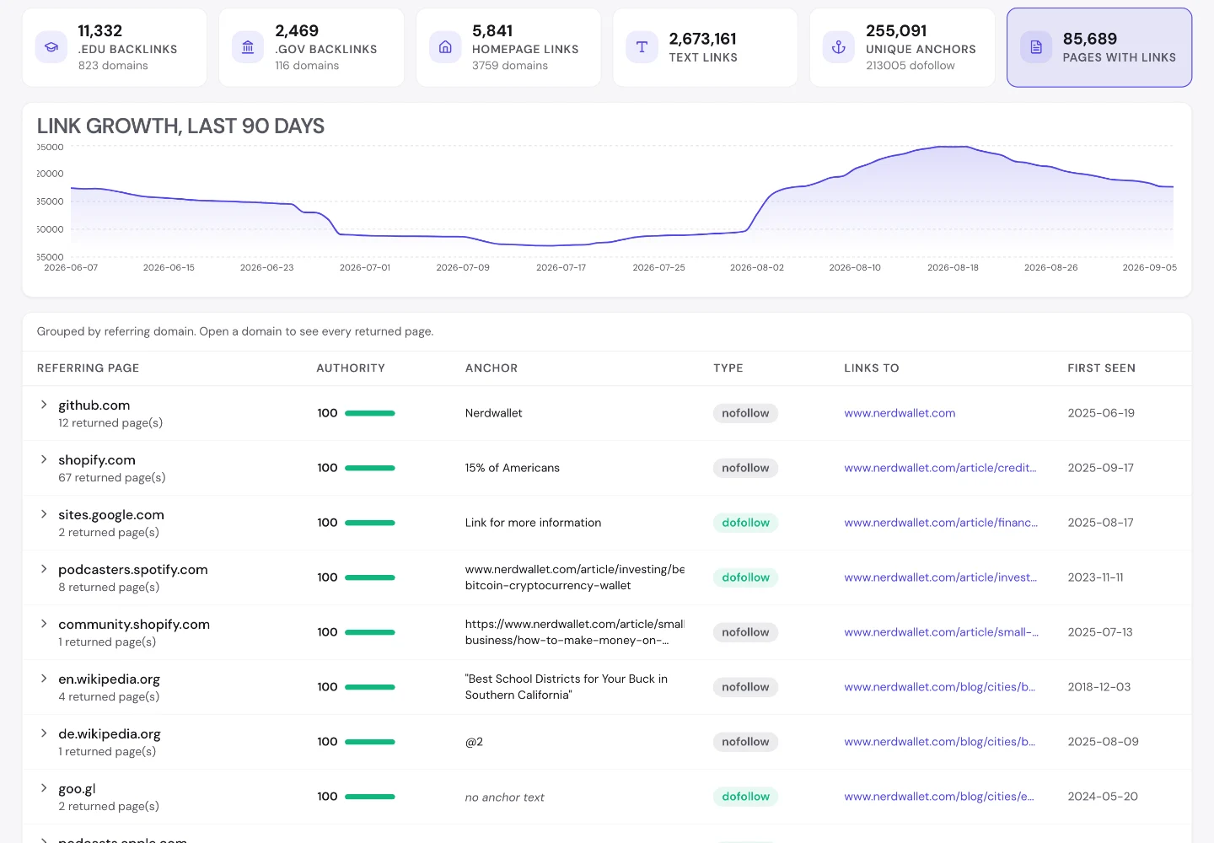Click the dofollow badge in podcasters.spotify.com row
1214x843 pixels.
point(745,577)
